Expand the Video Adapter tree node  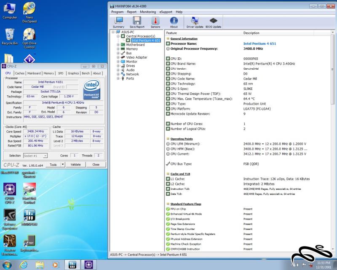tap(118, 57)
